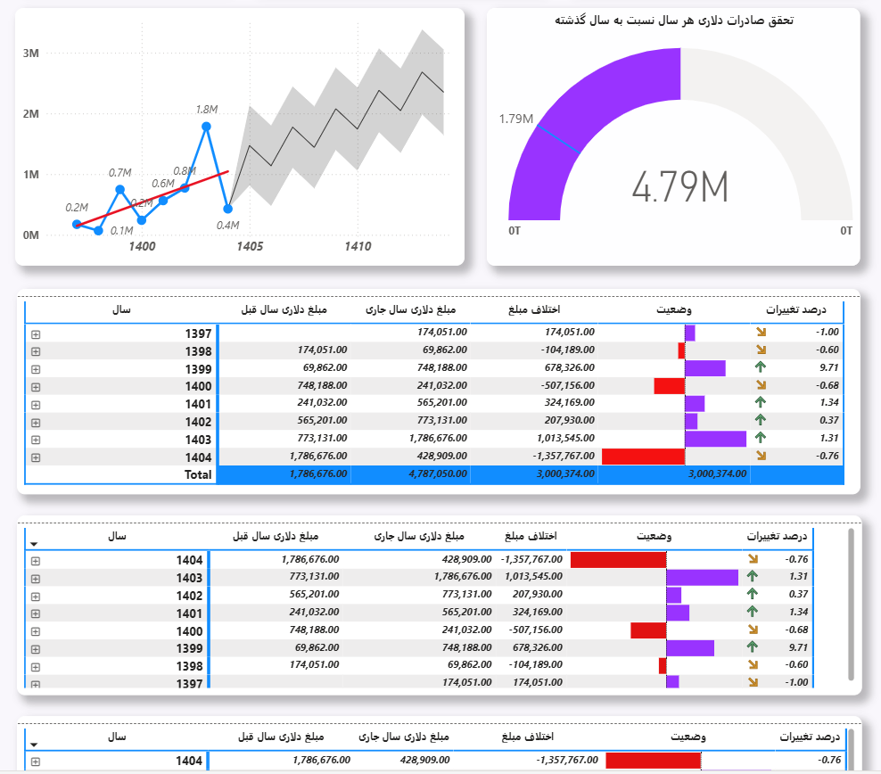Sort top table by مبلغ دلاری سال قبل column

coord(284,310)
